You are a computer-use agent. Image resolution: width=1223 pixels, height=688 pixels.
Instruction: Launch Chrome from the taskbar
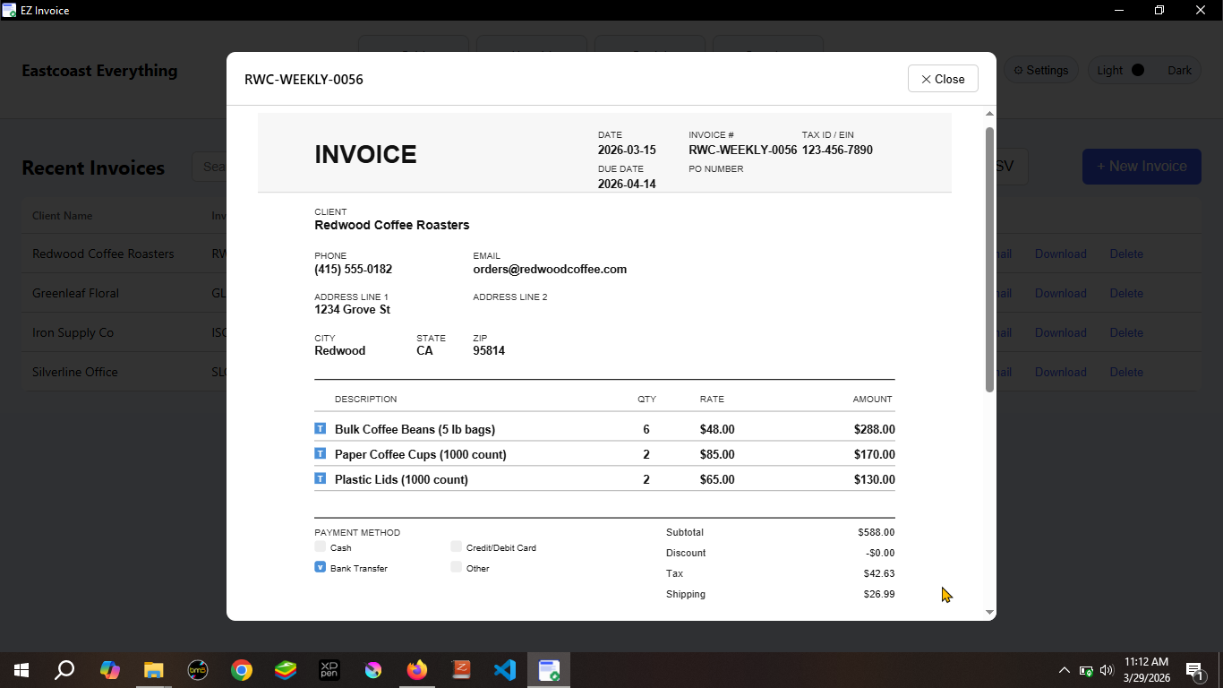coord(241,669)
